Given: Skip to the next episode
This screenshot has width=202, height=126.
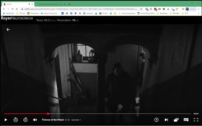Looking at the screenshot, I should [166, 120].
